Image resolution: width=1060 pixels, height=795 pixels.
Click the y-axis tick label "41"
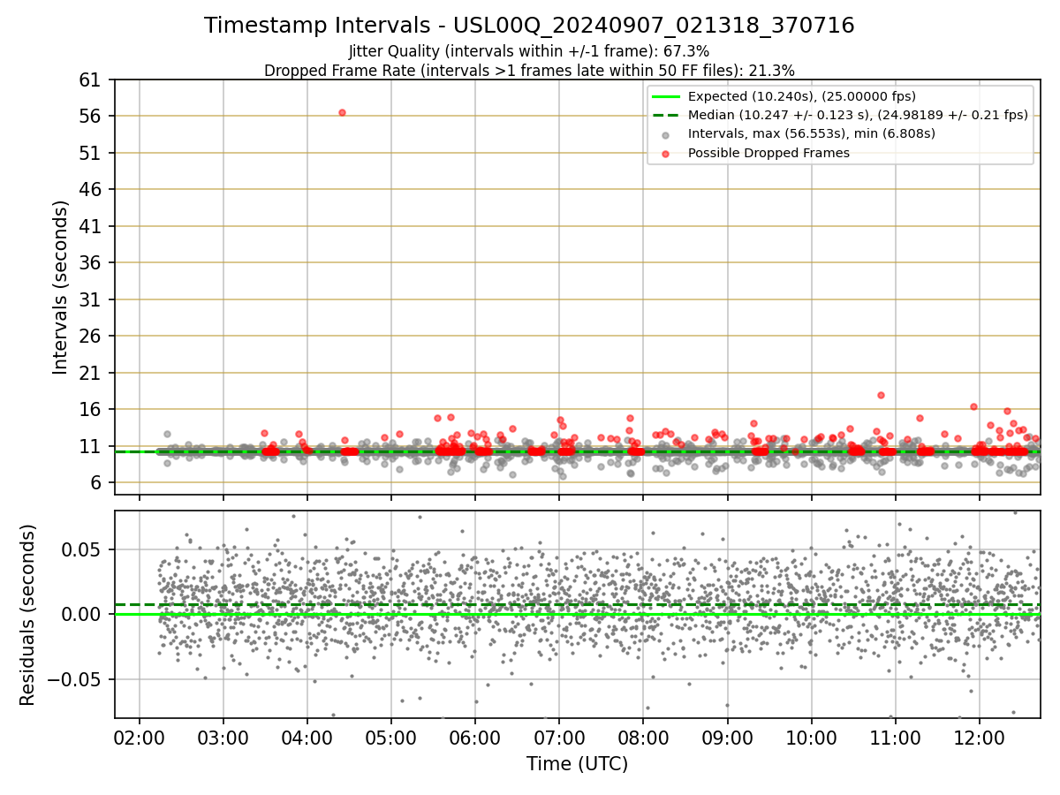92,226
